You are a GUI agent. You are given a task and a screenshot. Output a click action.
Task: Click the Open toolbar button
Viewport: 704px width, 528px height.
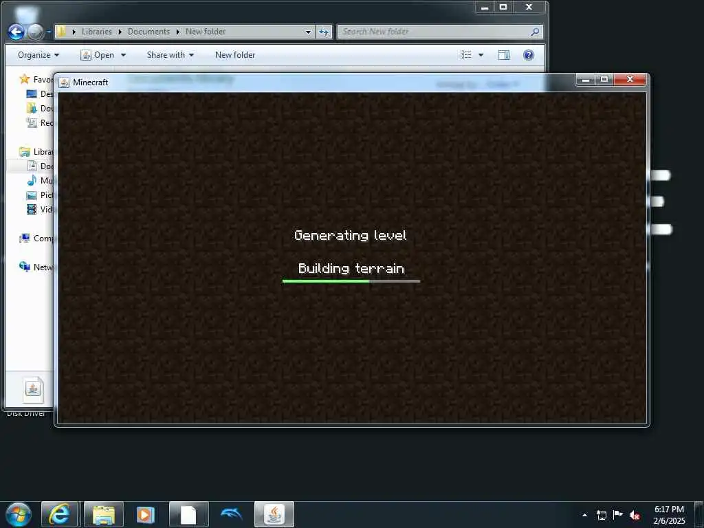[x=98, y=55]
